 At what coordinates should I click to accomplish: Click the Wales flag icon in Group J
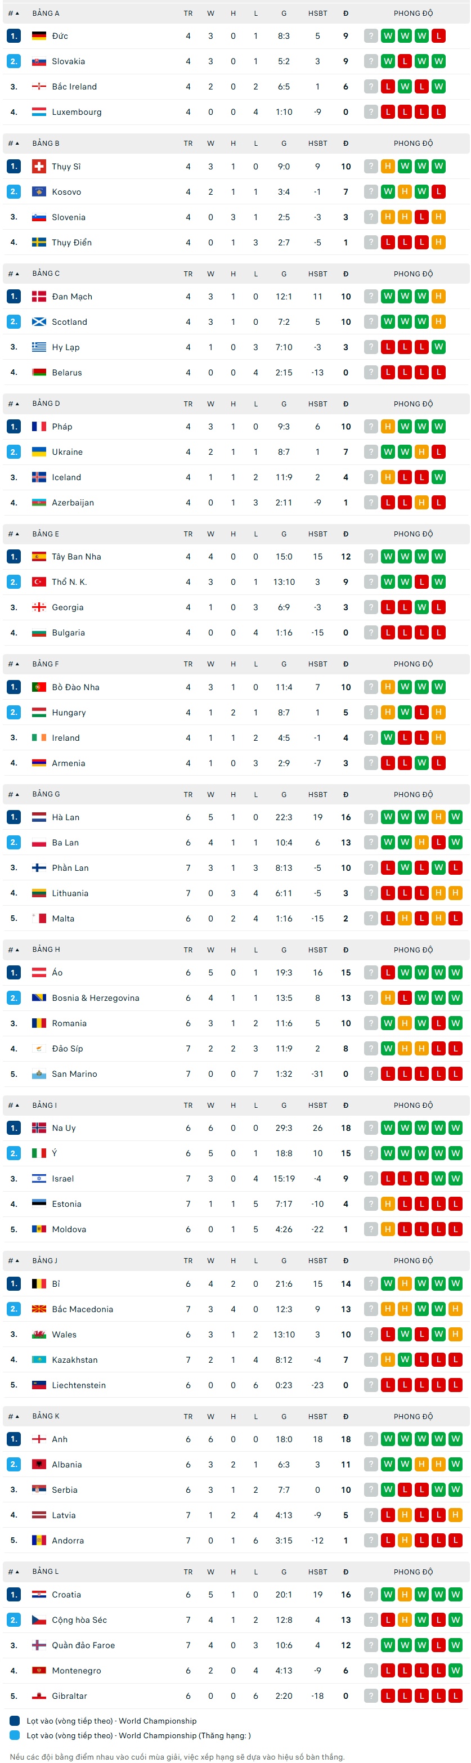tap(39, 1335)
